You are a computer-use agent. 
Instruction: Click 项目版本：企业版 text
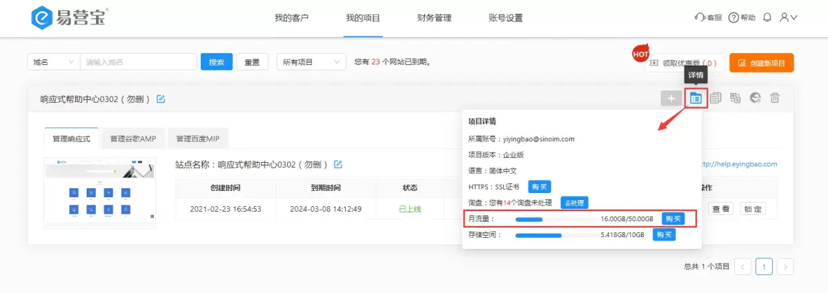[495, 154]
